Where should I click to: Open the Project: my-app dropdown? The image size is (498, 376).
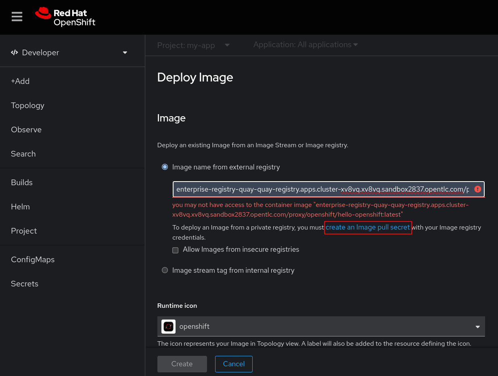[x=193, y=45]
